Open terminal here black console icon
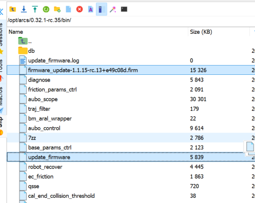255x203 pixels. click(124, 9)
